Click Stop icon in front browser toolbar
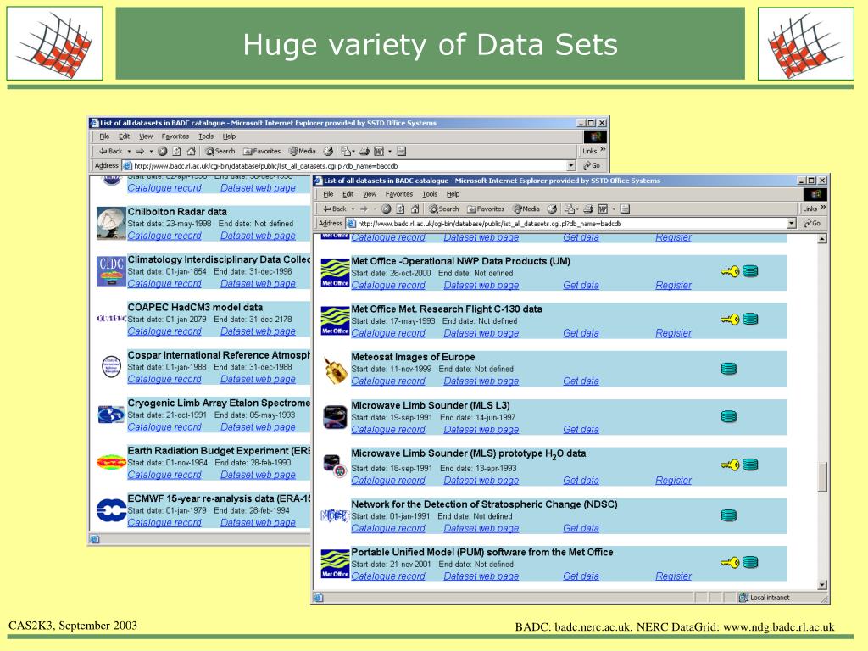 click(x=387, y=209)
